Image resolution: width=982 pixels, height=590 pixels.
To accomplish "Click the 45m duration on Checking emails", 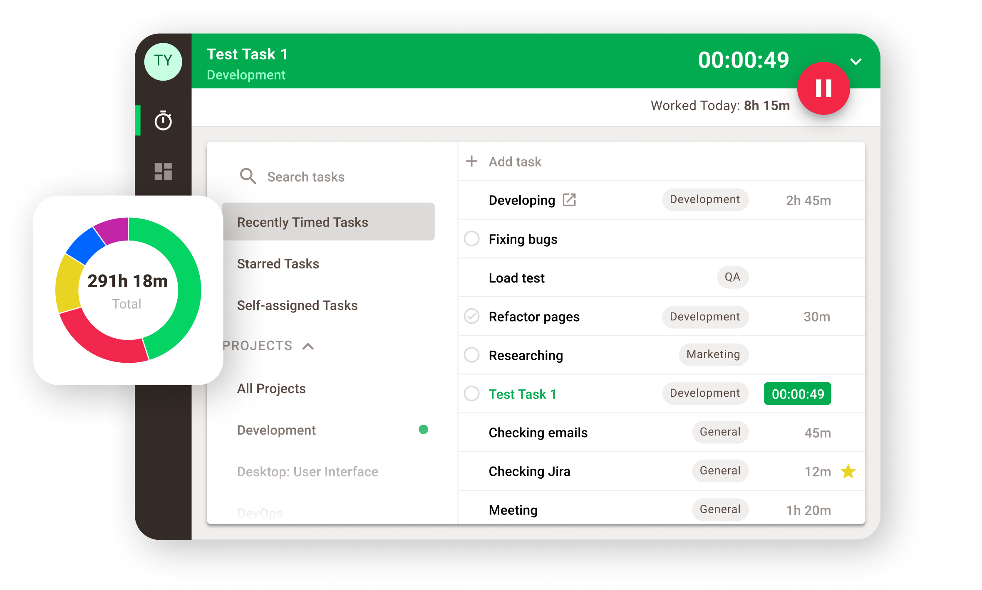I will pyautogui.click(x=818, y=433).
